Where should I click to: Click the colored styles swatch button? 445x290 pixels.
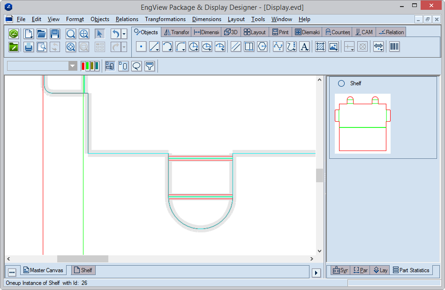pyautogui.click(x=90, y=66)
